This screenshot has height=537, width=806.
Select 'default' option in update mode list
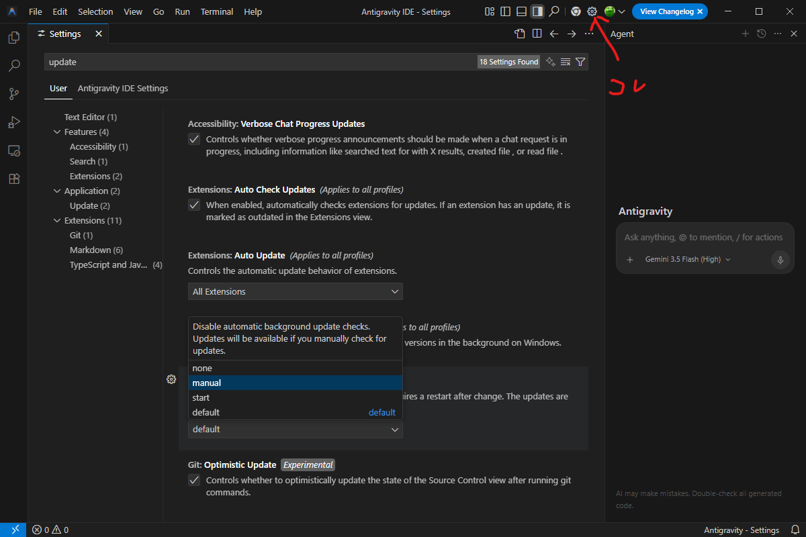[296, 412]
